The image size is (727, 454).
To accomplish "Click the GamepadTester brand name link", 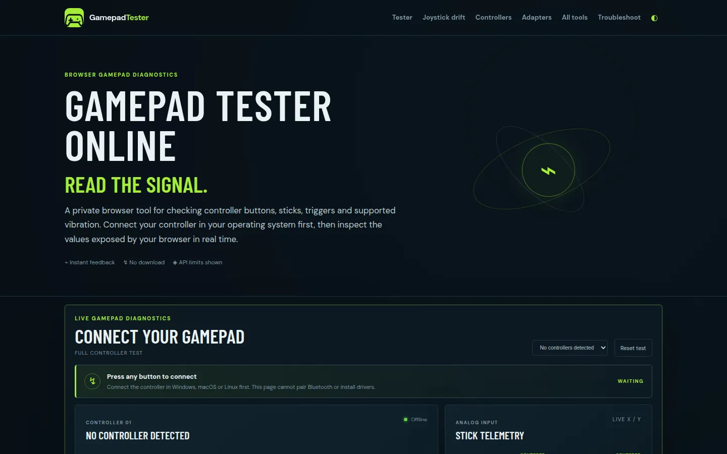I will click(119, 18).
